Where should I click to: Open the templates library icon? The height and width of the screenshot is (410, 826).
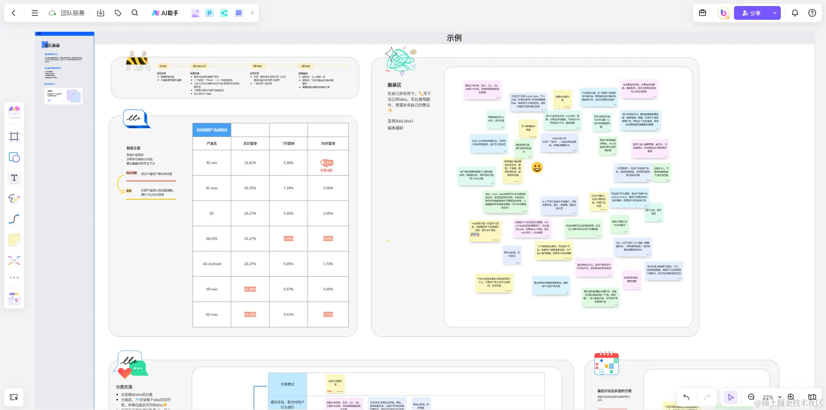[14, 112]
